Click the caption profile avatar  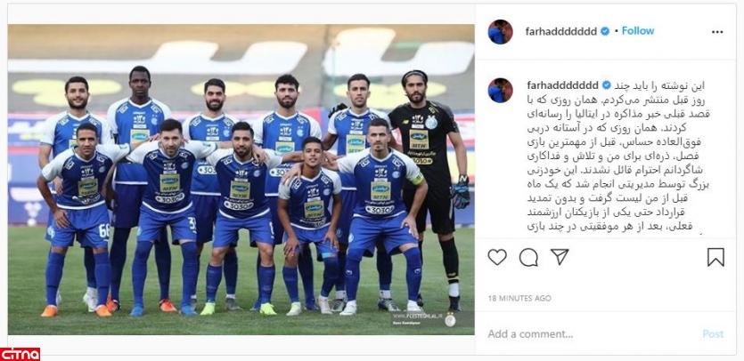pos(500,91)
